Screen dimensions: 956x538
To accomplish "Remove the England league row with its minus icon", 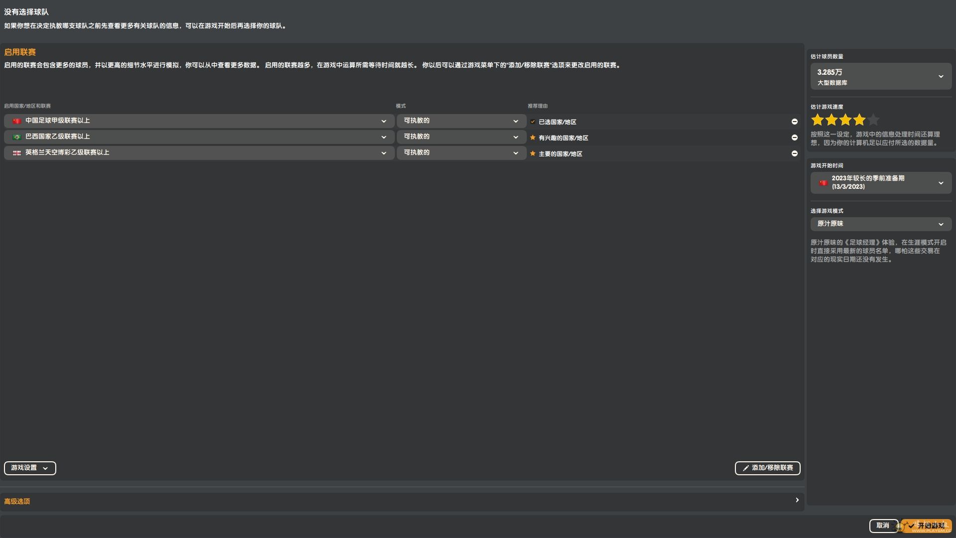I will click(795, 153).
